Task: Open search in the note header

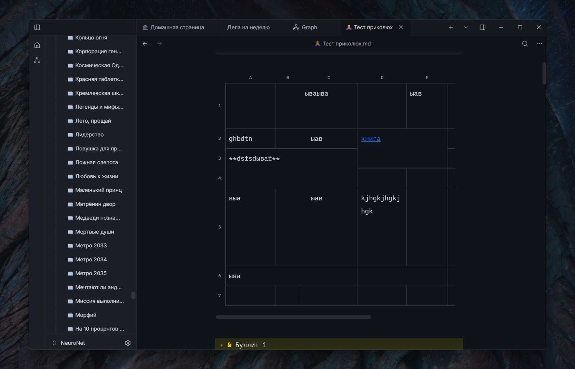Action: [525, 44]
